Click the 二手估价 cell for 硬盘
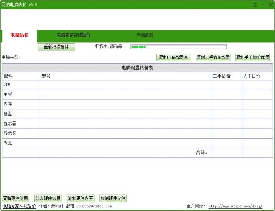 coord(226,114)
